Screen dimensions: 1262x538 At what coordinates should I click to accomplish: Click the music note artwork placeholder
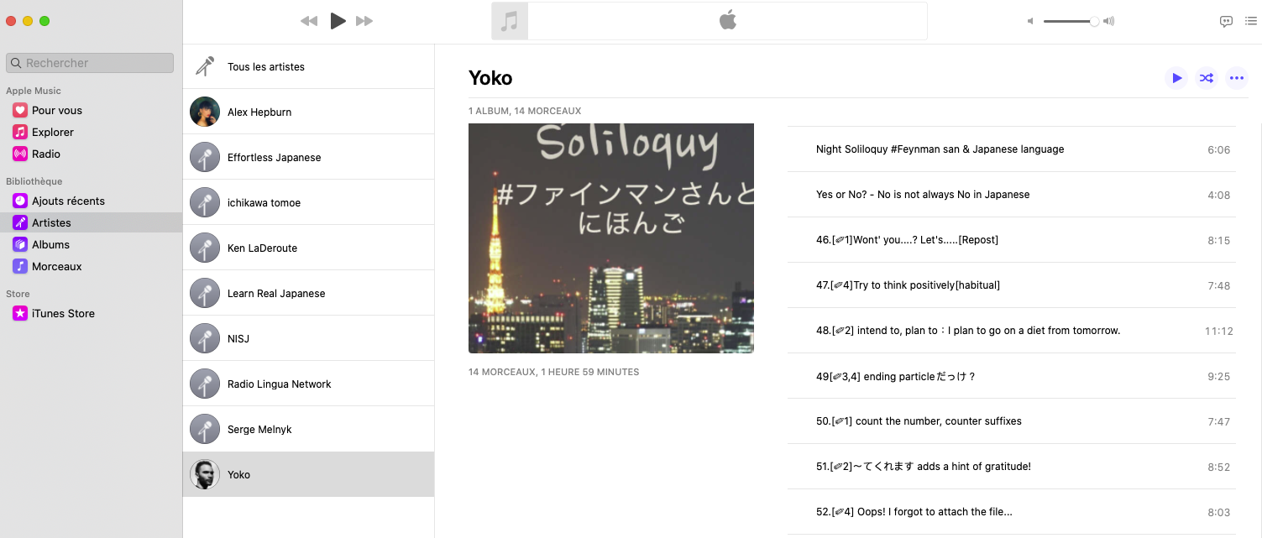(510, 21)
